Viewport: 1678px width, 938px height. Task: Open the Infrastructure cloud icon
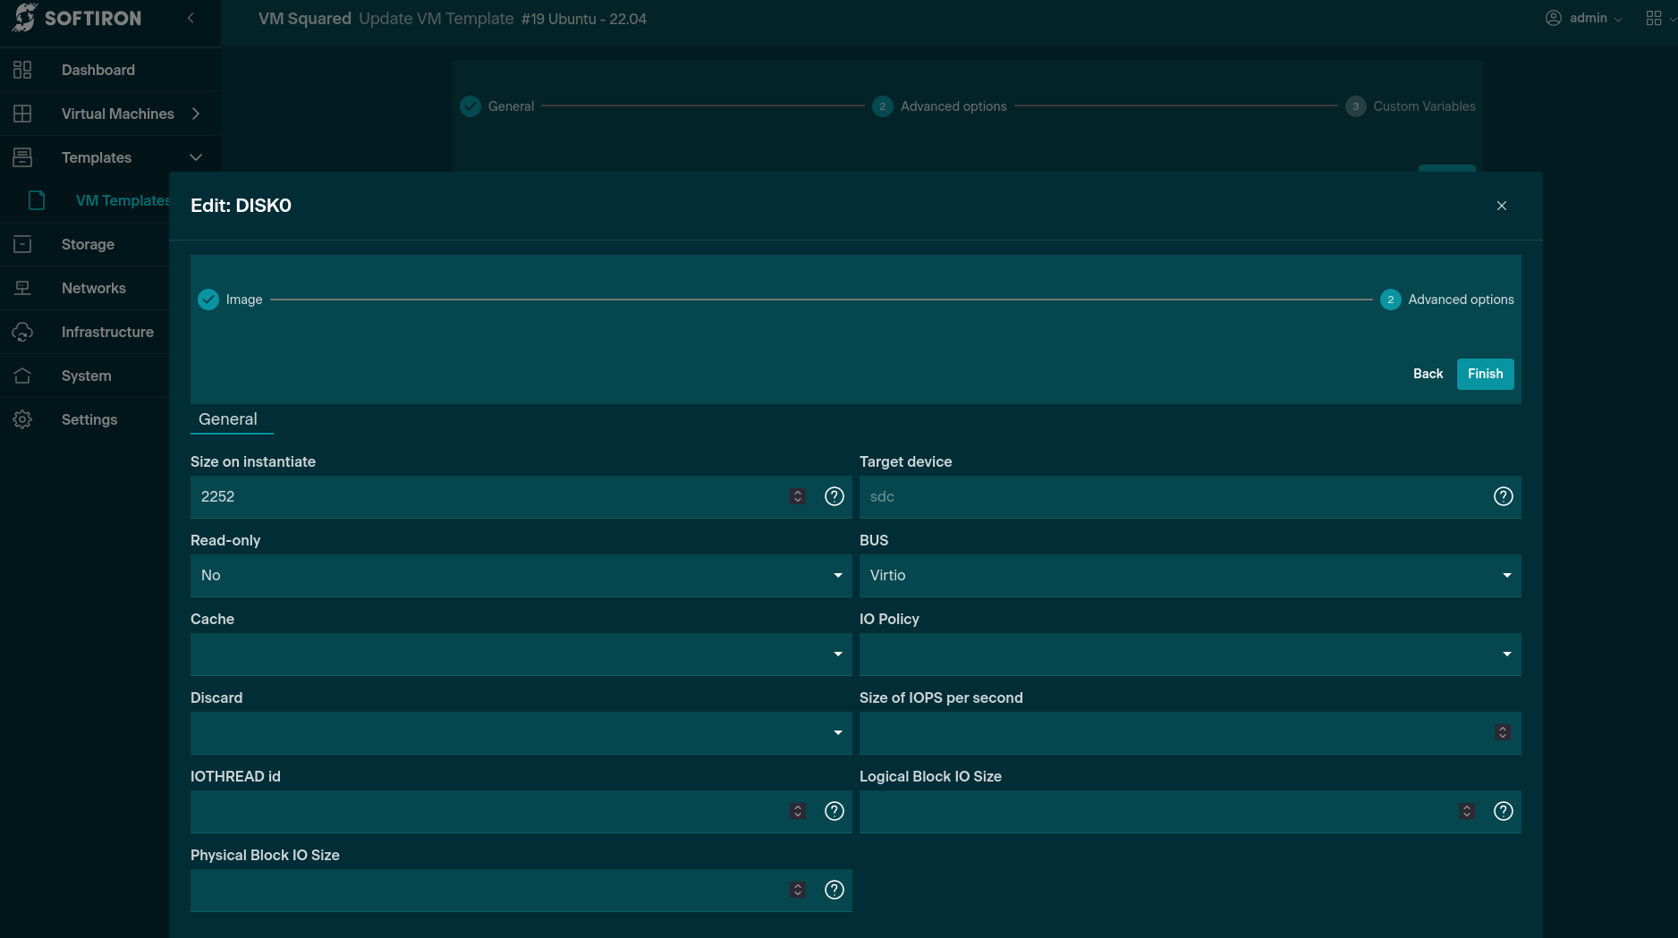(22, 332)
